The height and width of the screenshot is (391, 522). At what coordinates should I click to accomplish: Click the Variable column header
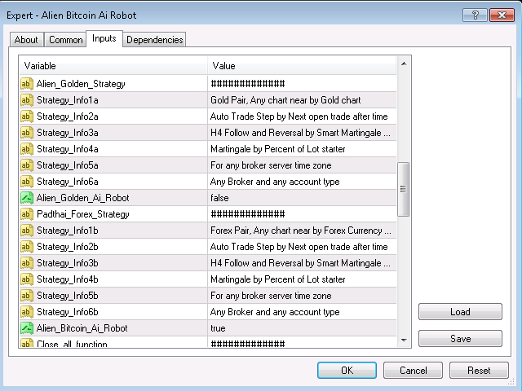pos(113,66)
